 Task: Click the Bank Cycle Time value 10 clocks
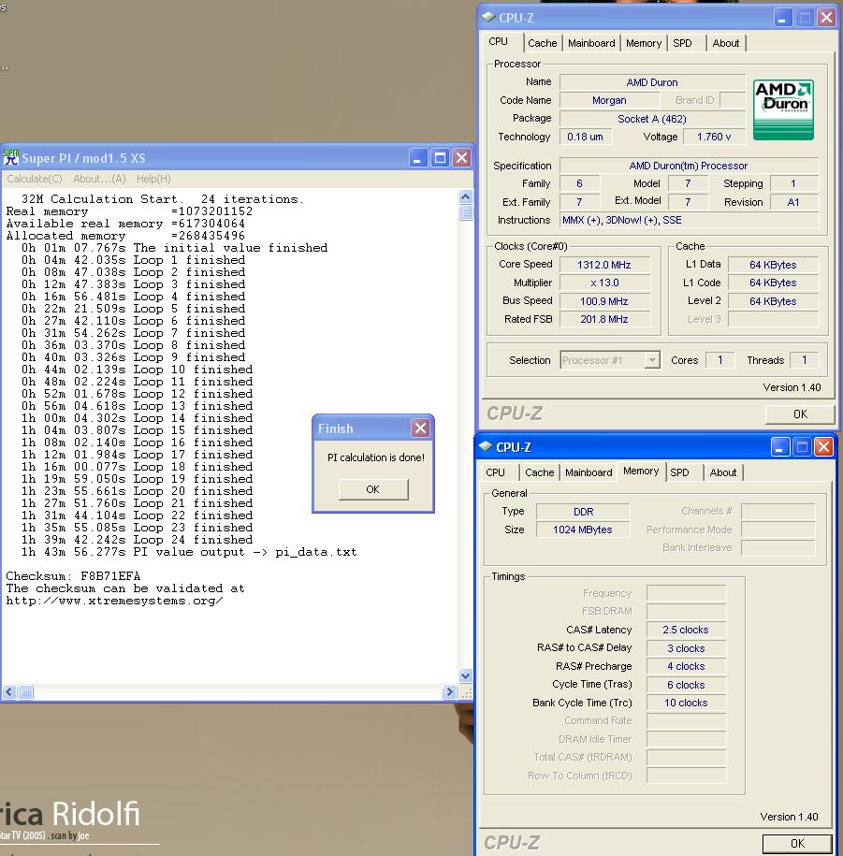[686, 704]
